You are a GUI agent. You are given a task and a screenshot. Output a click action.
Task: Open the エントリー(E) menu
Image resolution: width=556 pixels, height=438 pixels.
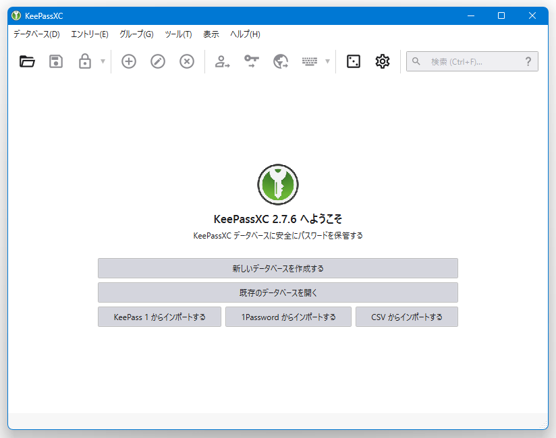coord(90,34)
